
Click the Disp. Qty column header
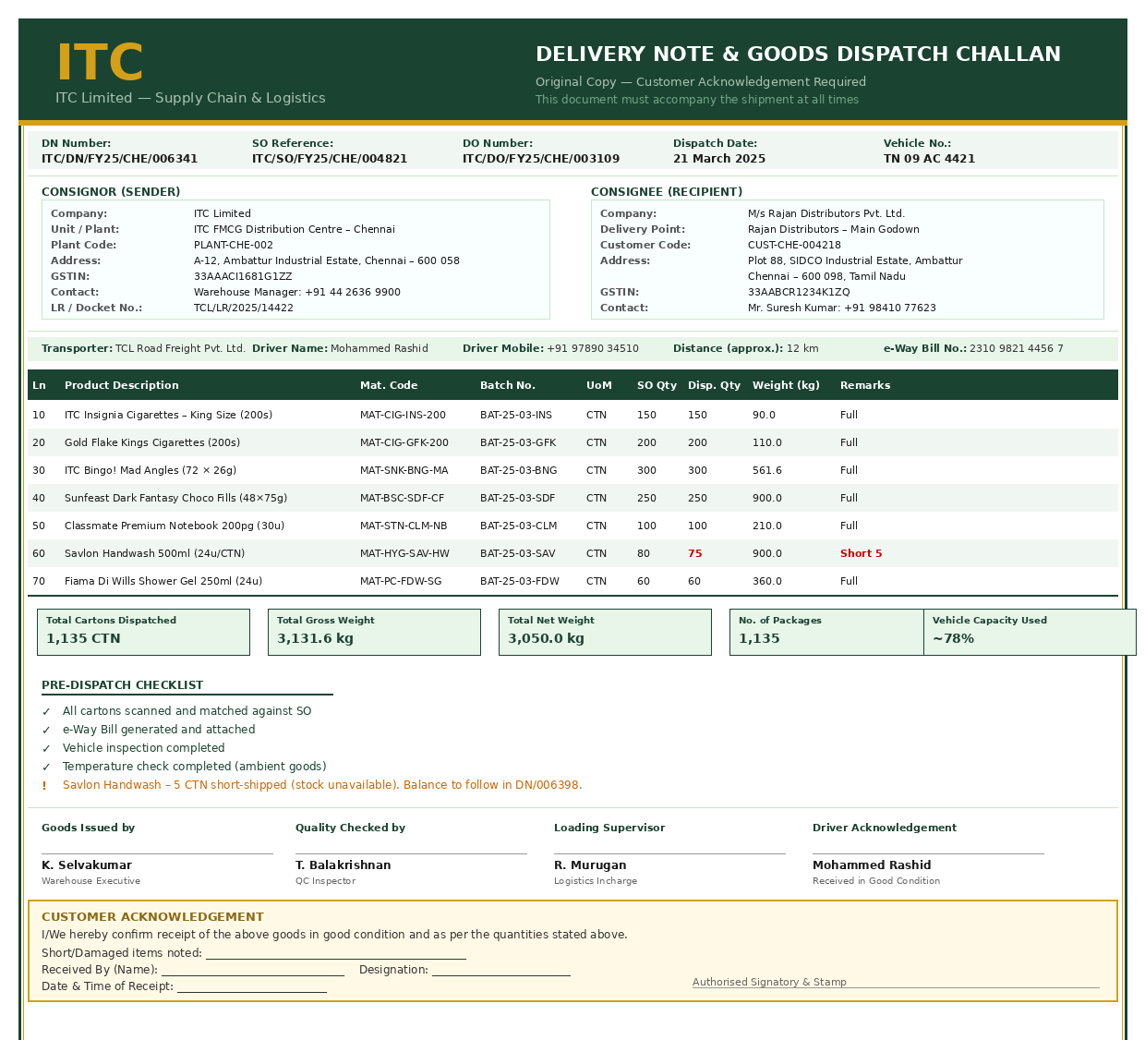point(714,385)
